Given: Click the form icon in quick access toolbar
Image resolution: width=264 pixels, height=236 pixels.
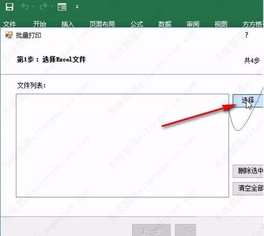Looking at the screenshot, I should pos(62,7).
